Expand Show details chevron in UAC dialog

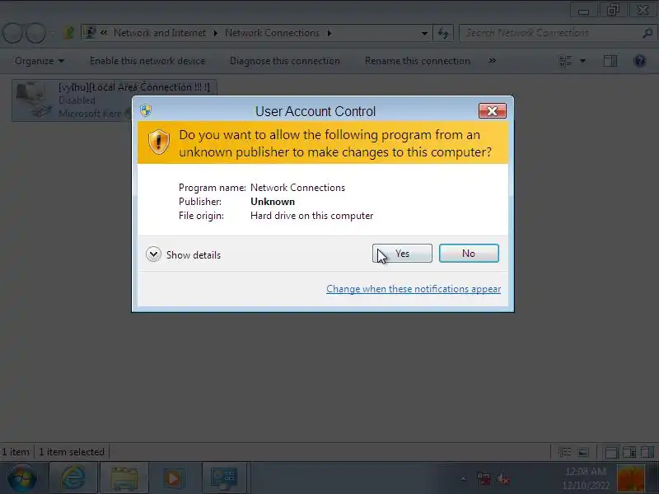(153, 254)
